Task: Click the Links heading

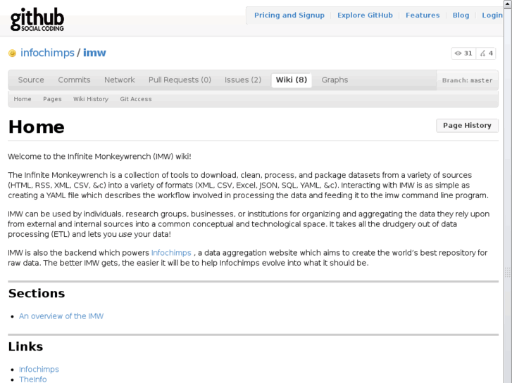Action: [x=25, y=346]
